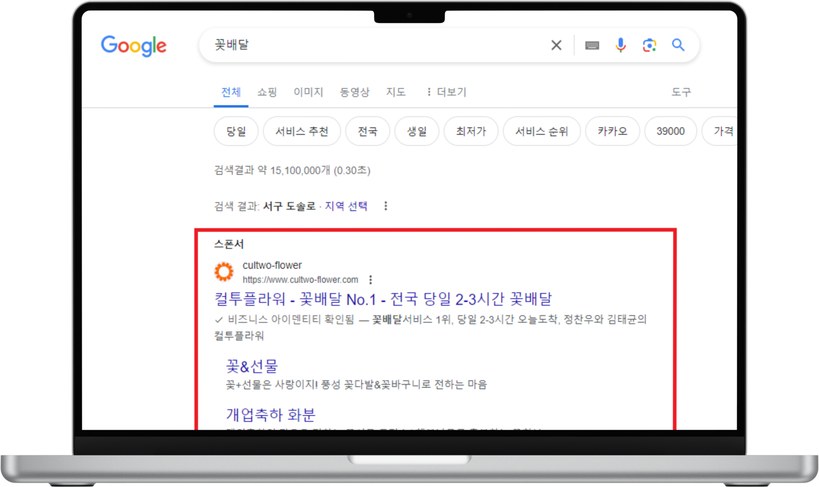Select the 전체 tab
Viewport: 819px width, 487px height.
[231, 92]
